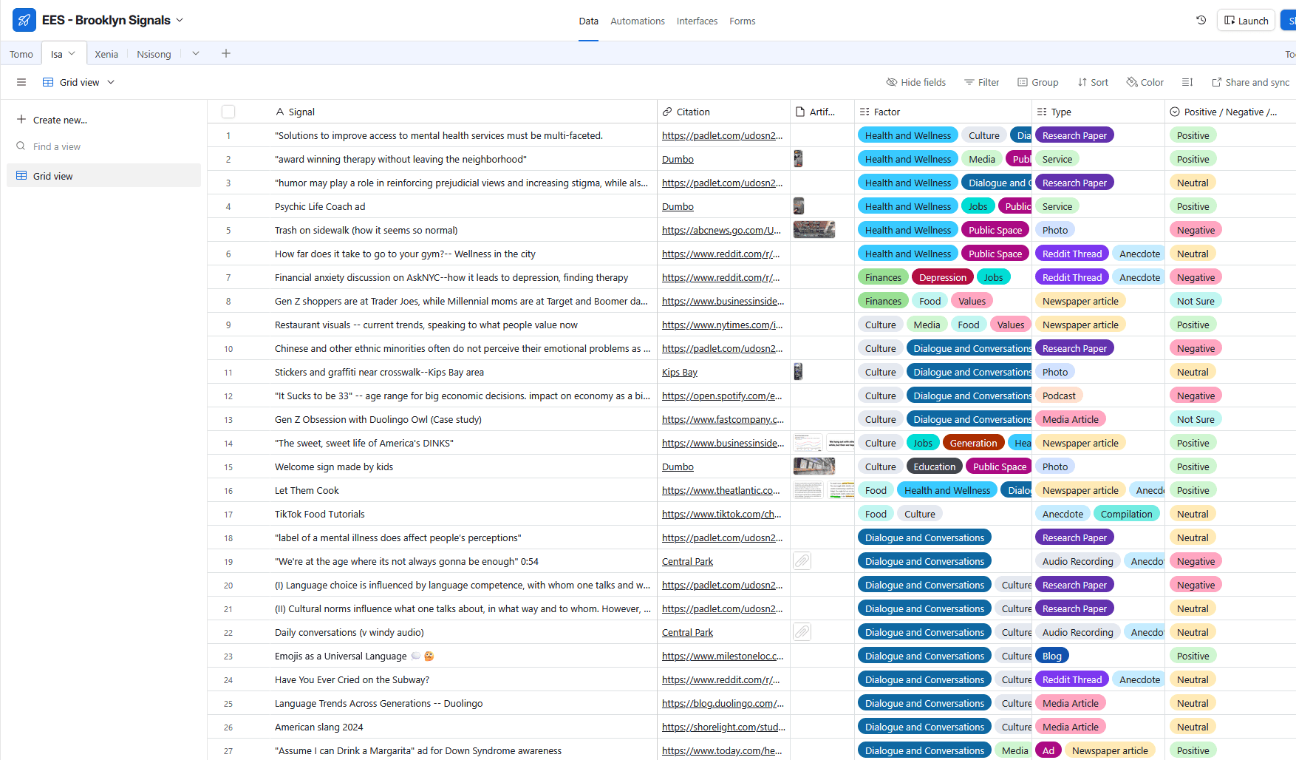This screenshot has height=760, width=1296.
Task: Click the Podcast type tag
Action: [x=1058, y=396]
